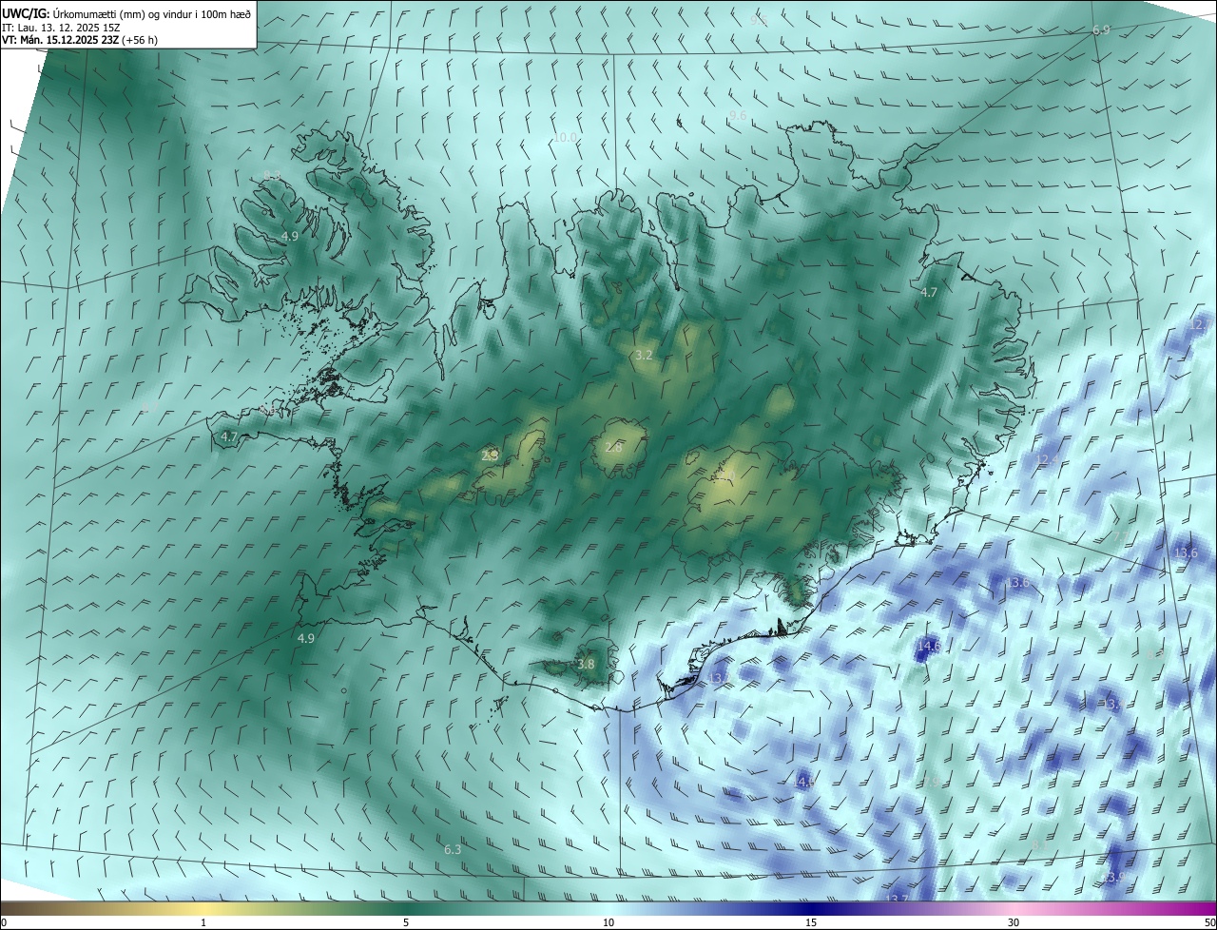
Task: Click the 1 tick on the color scale
Action: click(203, 922)
